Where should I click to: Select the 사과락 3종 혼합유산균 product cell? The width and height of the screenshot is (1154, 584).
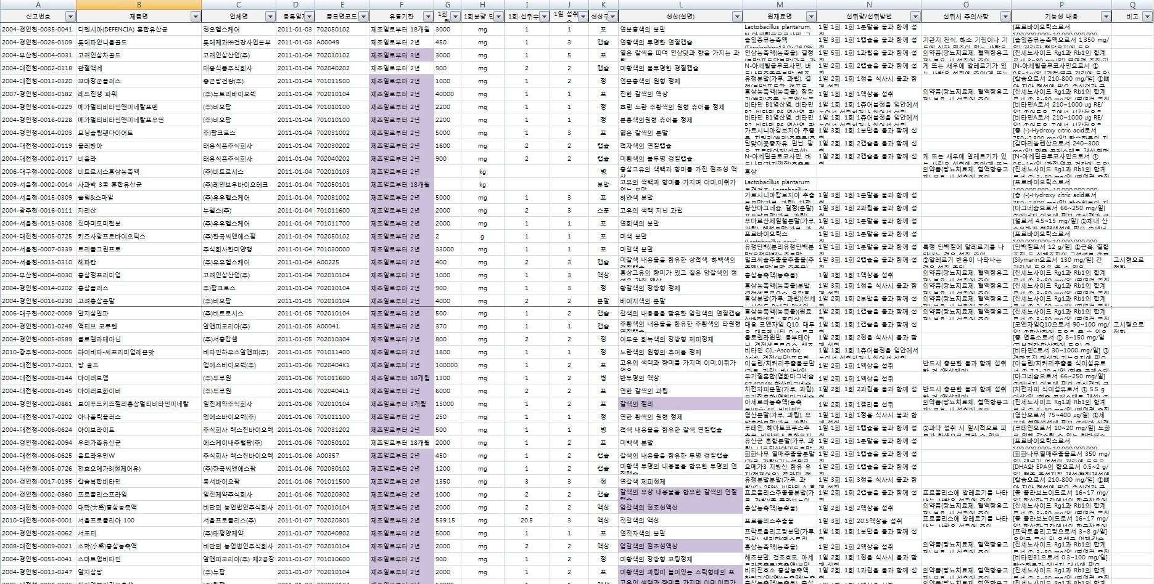[x=139, y=184]
